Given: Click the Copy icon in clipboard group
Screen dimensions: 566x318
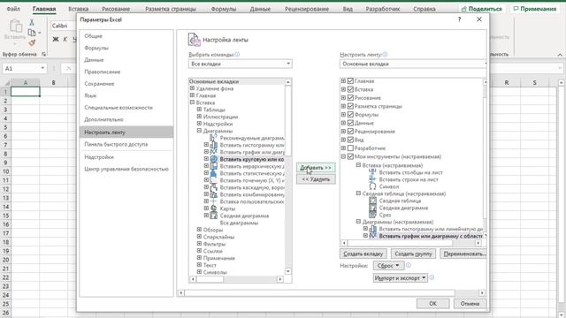Looking at the screenshot, I should point(32,33).
